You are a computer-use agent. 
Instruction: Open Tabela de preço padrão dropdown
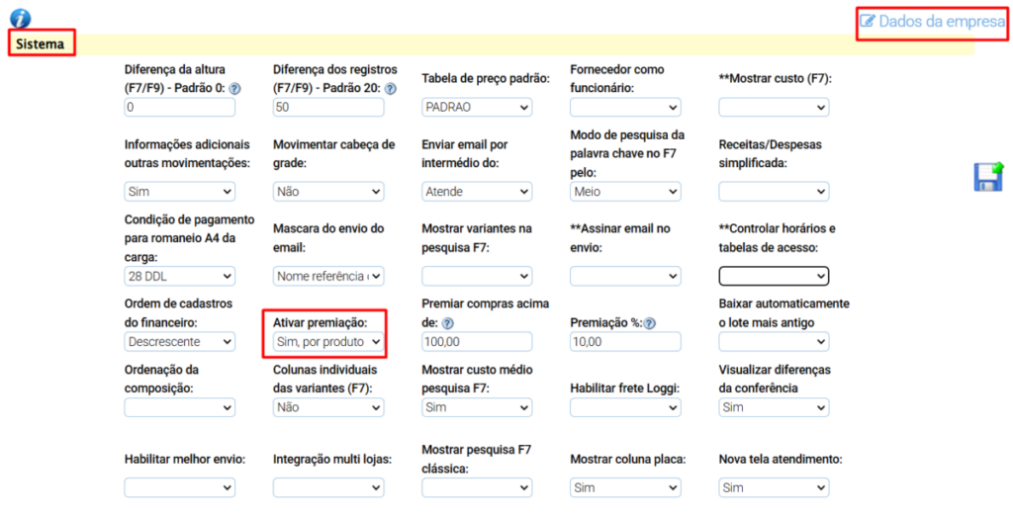tap(477, 107)
